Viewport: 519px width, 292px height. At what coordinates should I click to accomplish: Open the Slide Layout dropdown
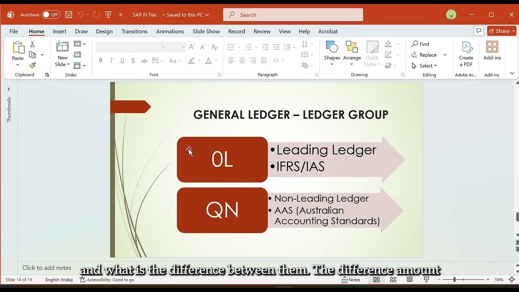point(80,44)
